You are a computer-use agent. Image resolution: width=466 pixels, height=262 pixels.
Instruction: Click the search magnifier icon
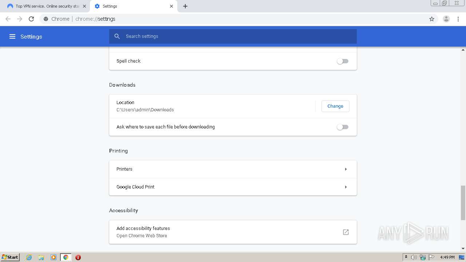point(117,36)
